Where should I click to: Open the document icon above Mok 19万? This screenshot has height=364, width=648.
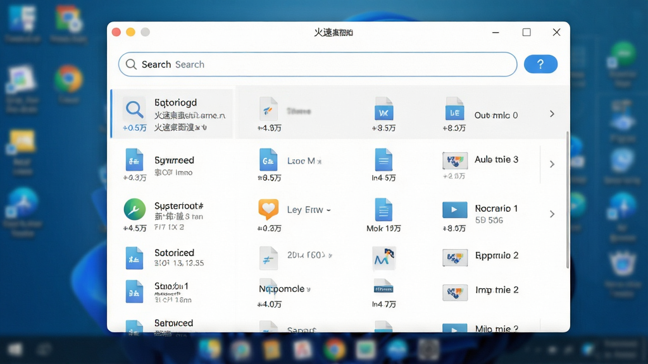[383, 210]
